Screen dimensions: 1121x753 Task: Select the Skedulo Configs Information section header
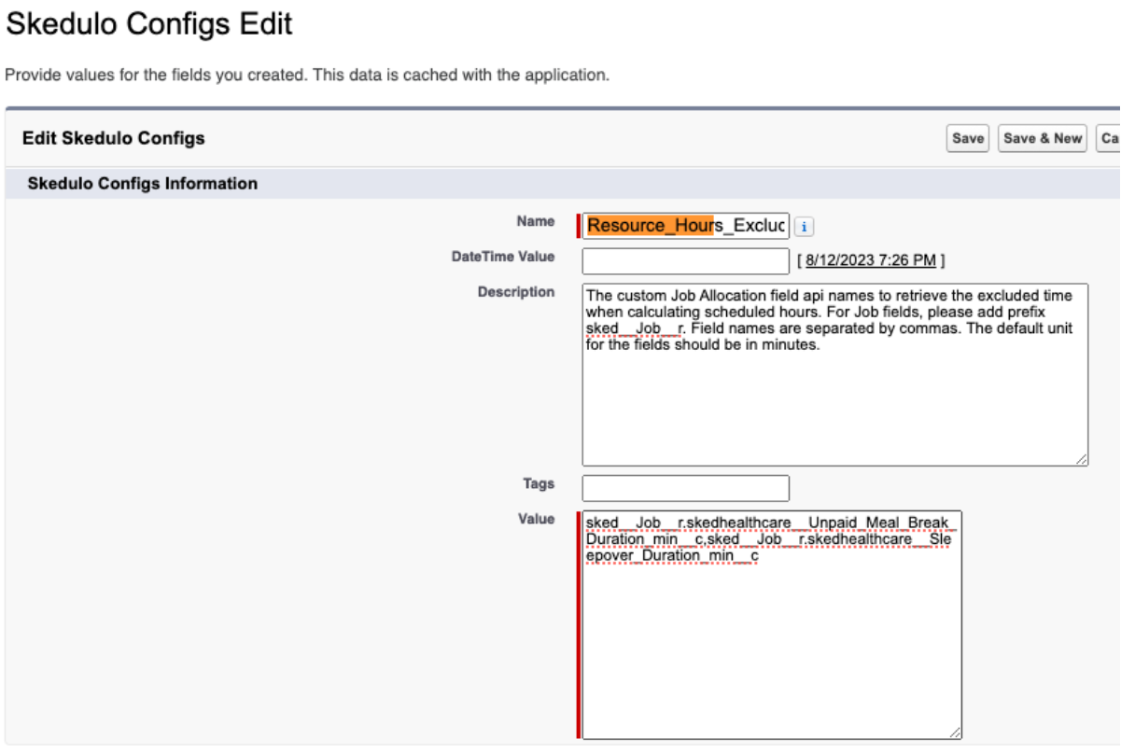143,184
